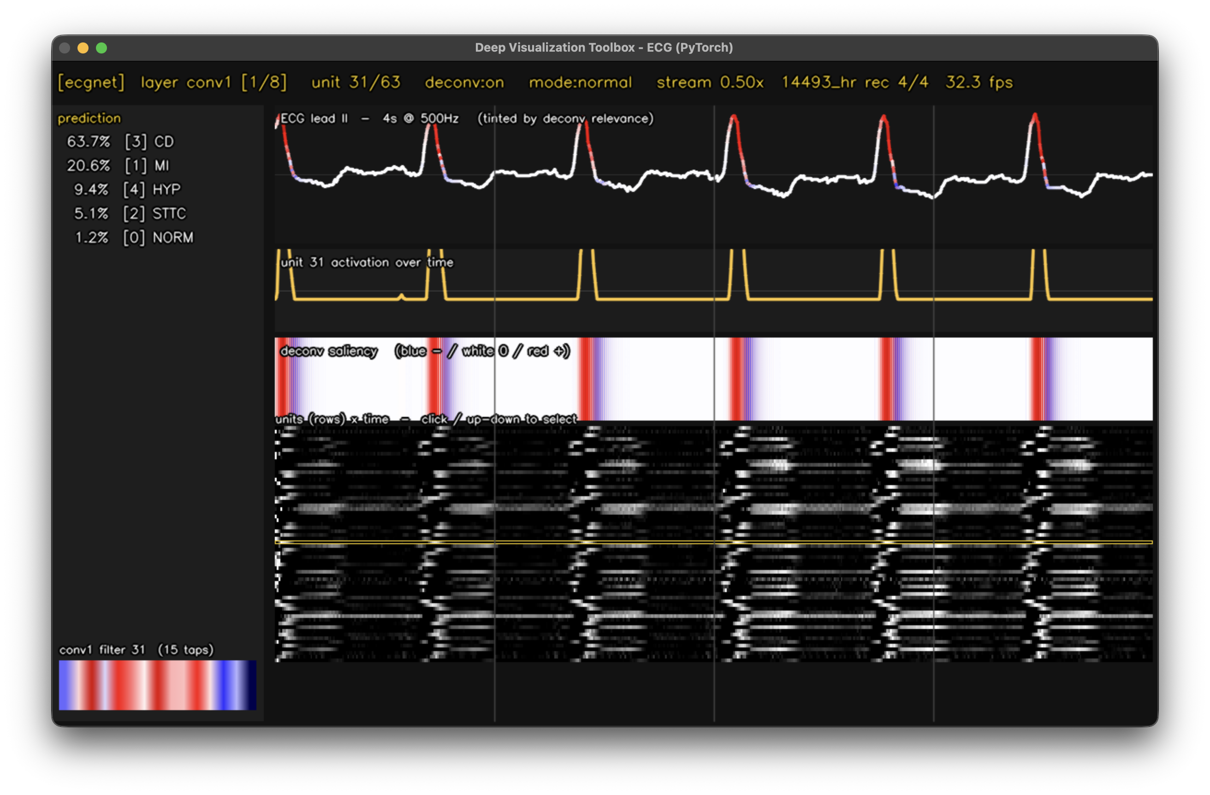Screen dimensions: 1210x795
Task: Click the 'unit 31 activation over time' label
Action: click(x=367, y=262)
